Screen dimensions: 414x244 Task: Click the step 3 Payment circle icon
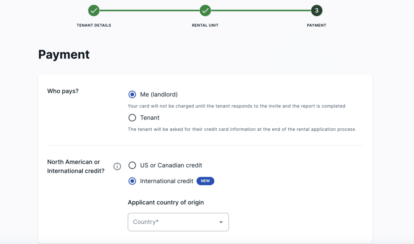tap(317, 11)
